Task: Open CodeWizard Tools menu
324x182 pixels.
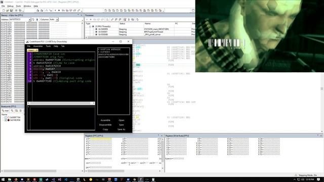Action: click(48, 46)
